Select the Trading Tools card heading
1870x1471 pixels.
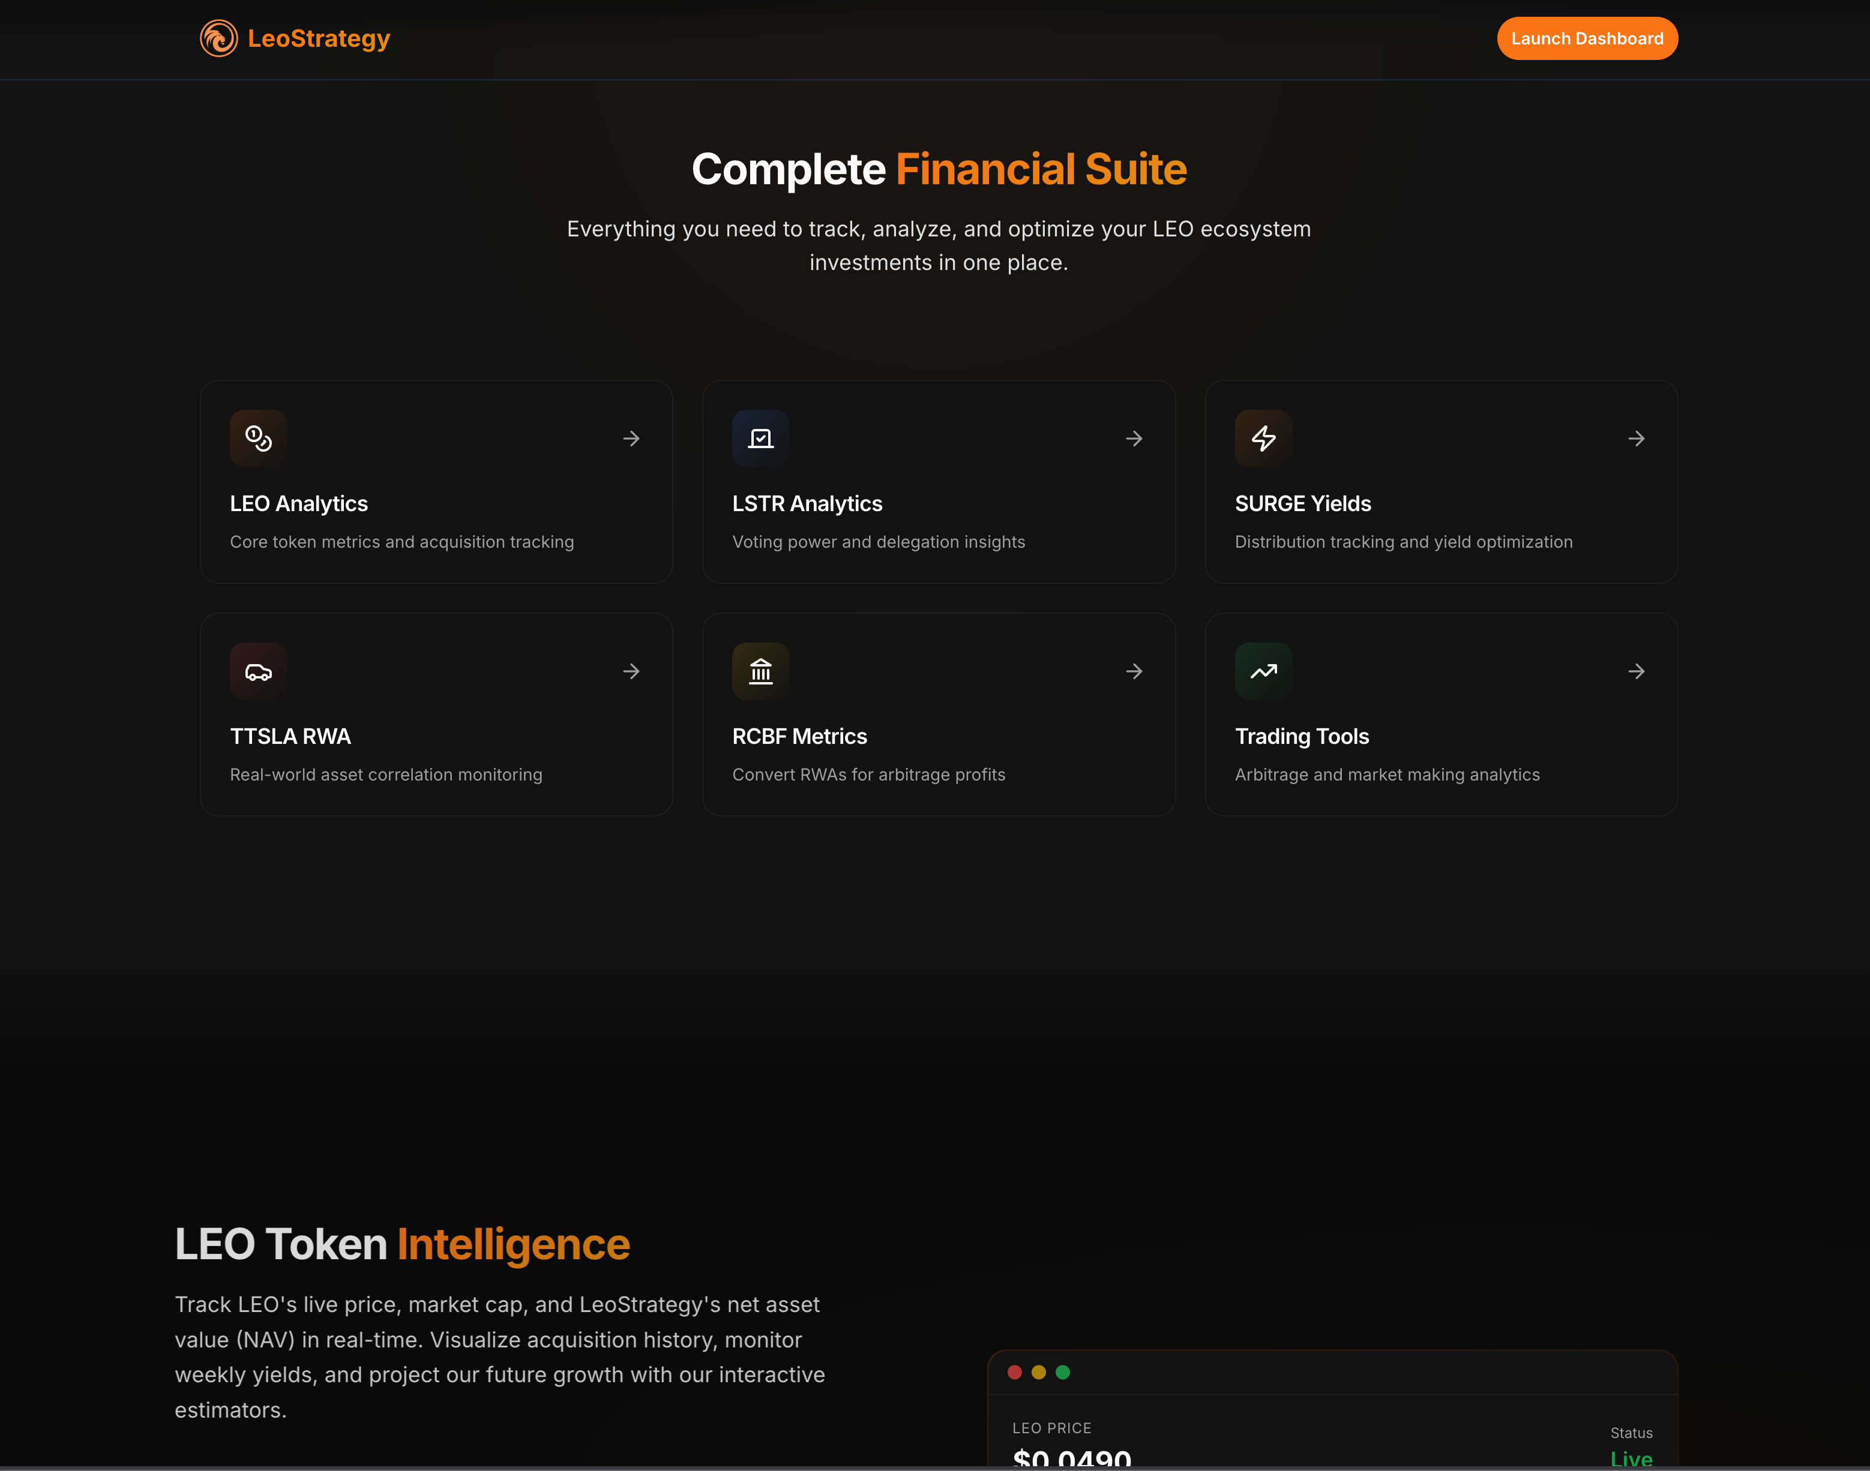click(x=1302, y=736)
